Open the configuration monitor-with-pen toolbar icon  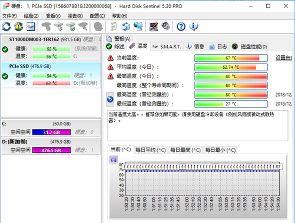pos(154,26)
